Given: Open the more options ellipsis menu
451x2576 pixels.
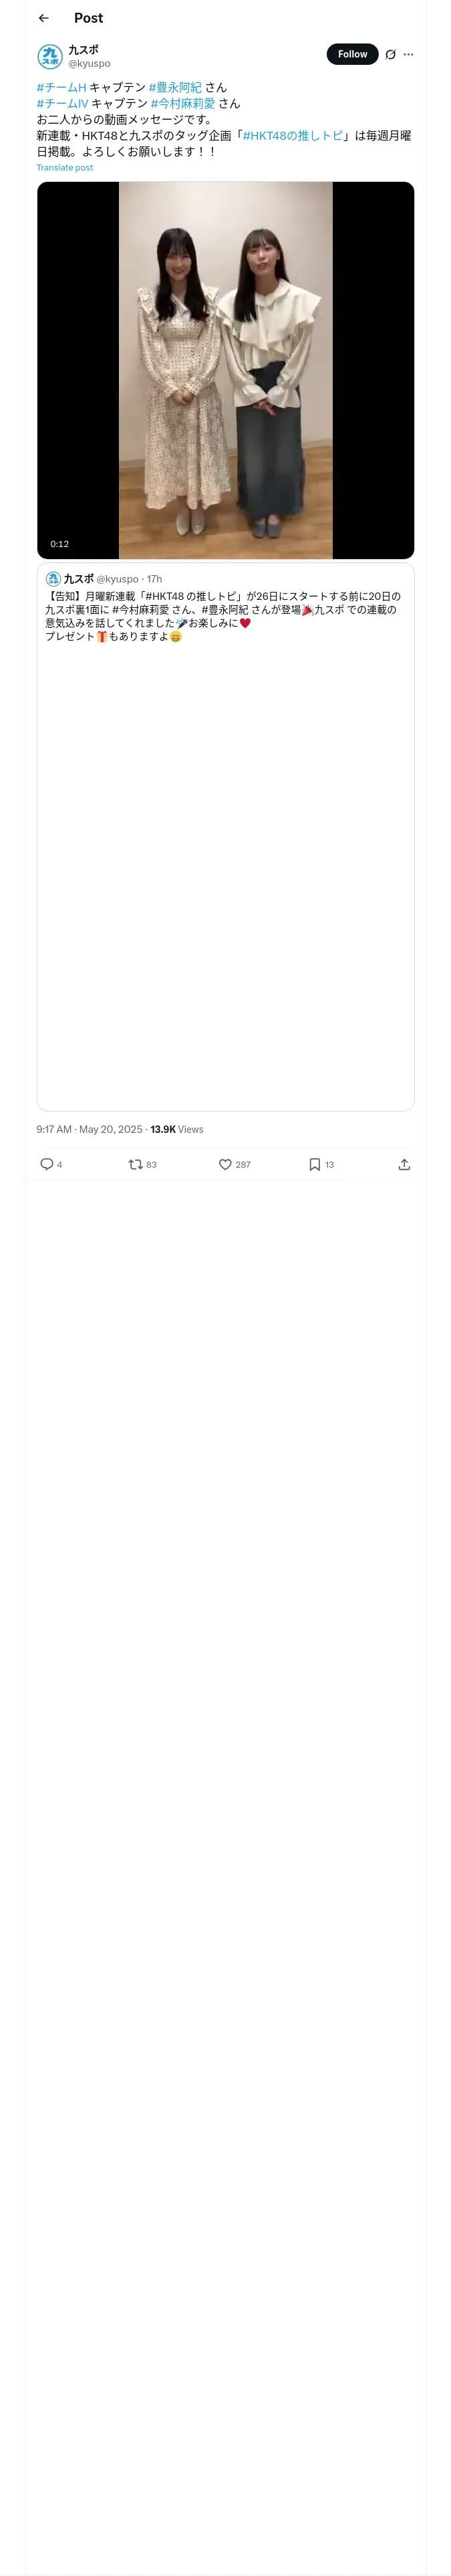Looking at the screenshot, I should 408,55.
